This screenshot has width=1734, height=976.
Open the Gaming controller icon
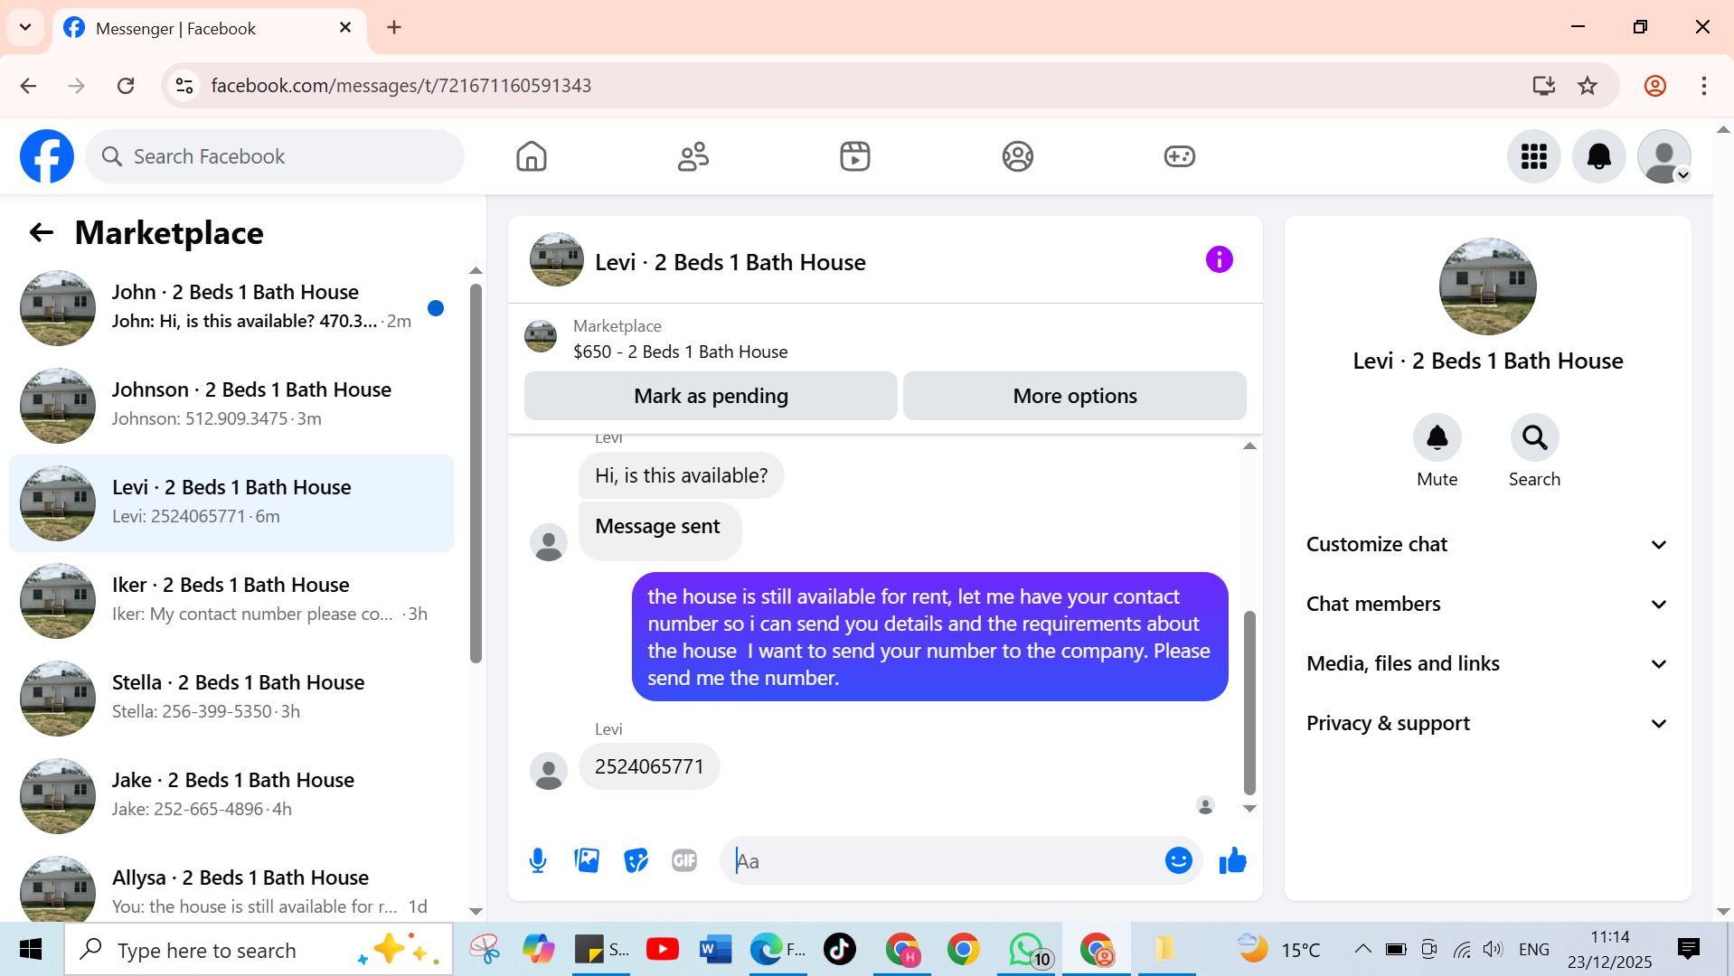point(1180,156)
